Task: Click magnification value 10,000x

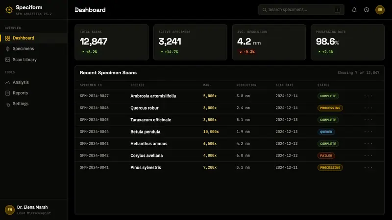Action: (x=211, y=132)
